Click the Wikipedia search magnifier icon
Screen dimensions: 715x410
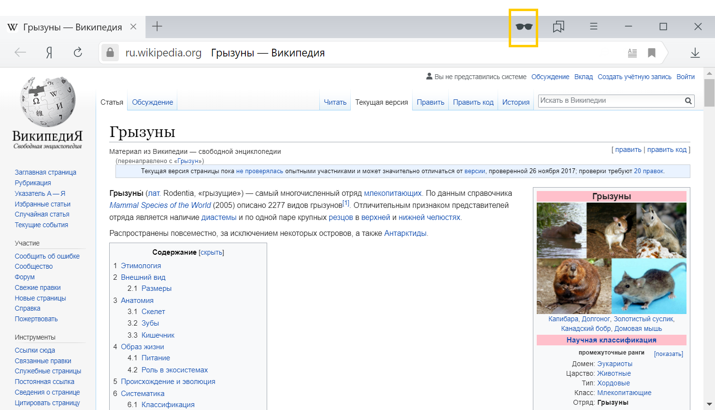(x=688, y=101)
